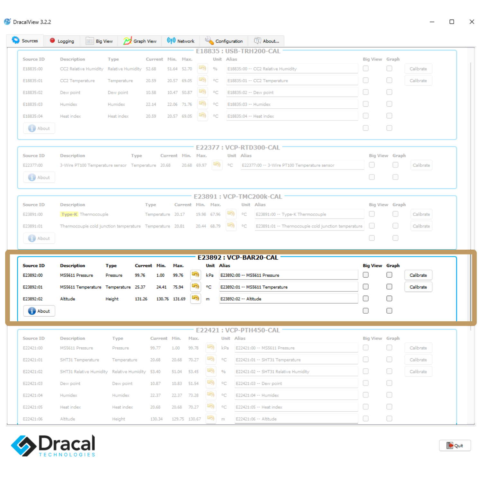Viewport: 482px width, 482px height.
Task: Minimize the DracalView window
Action: [432, 22]
